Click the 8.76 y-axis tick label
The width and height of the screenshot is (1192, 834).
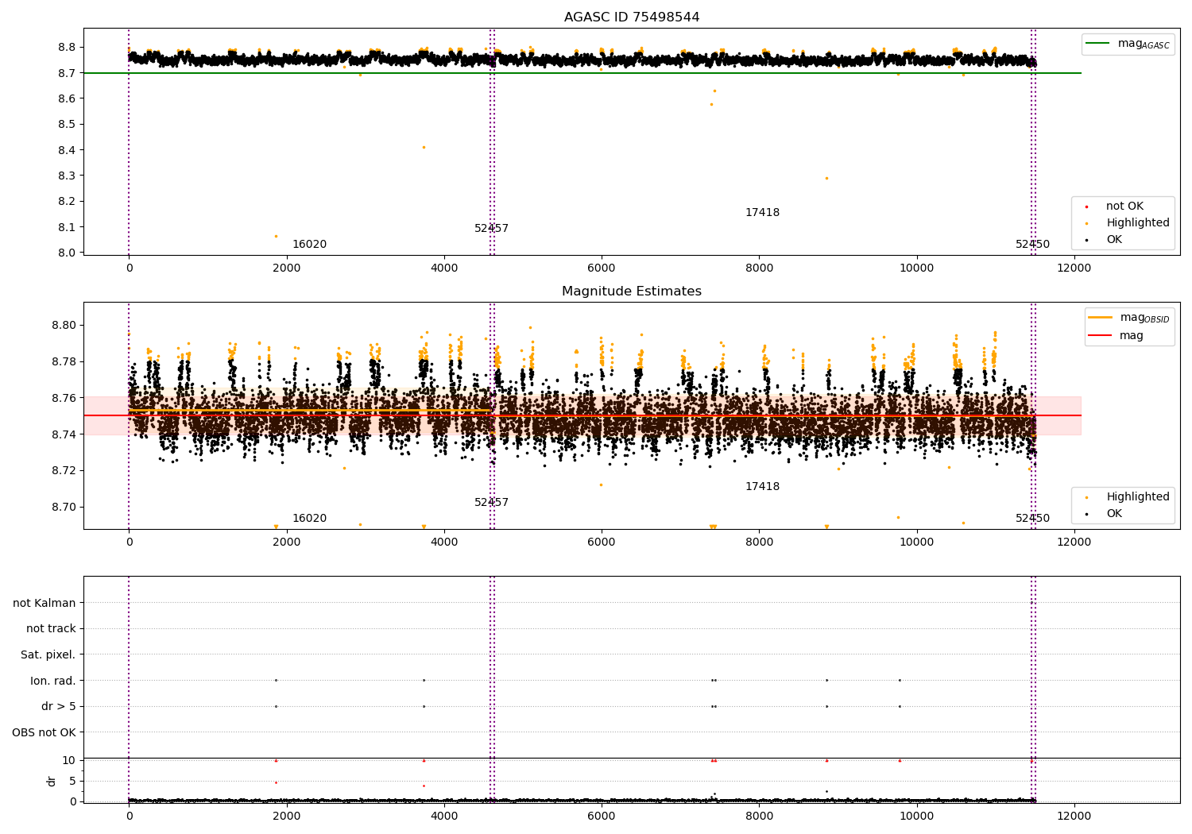(x=64, y=398)
